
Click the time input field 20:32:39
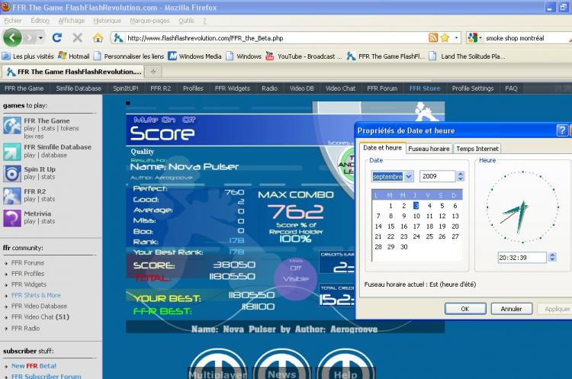[523, 258]
